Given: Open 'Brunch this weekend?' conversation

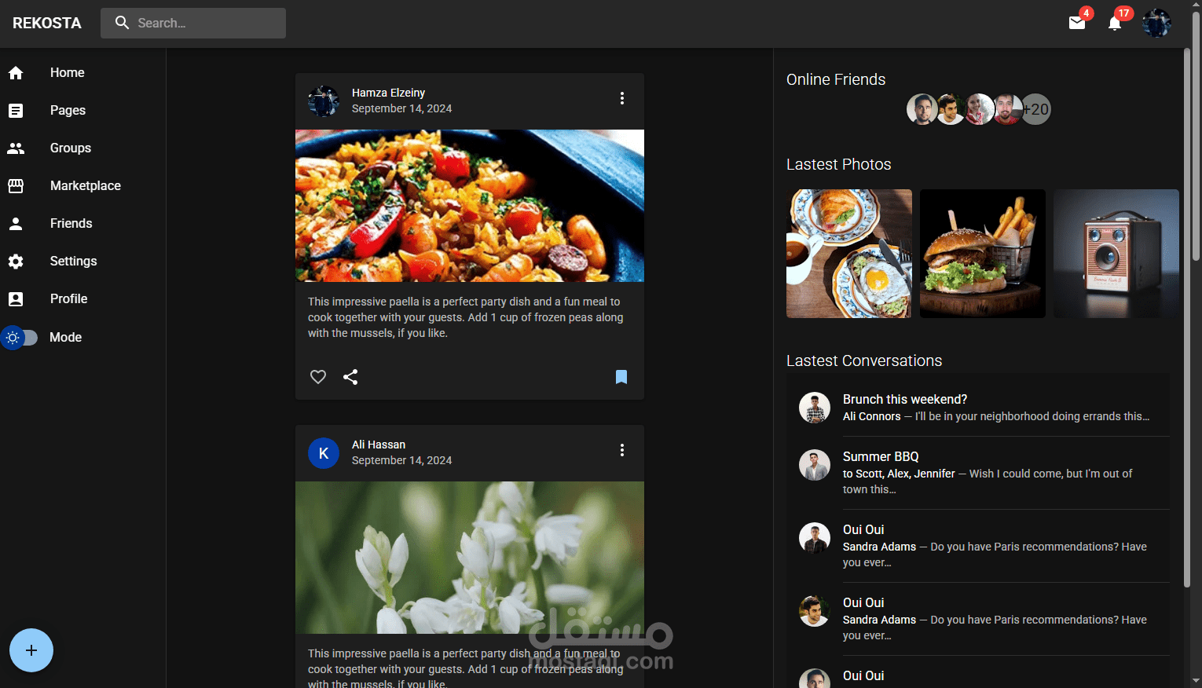Looking at the screenshot, I should click(x=978, y=408).
